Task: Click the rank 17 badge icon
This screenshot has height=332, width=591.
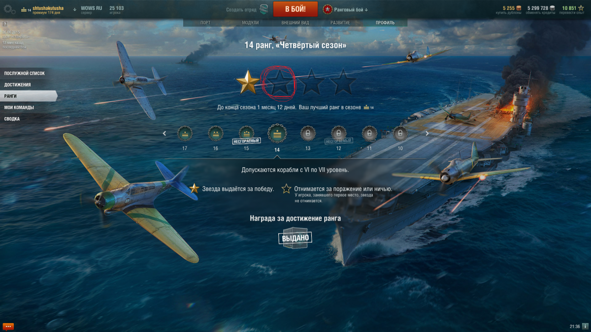Action: pos(185,133)
